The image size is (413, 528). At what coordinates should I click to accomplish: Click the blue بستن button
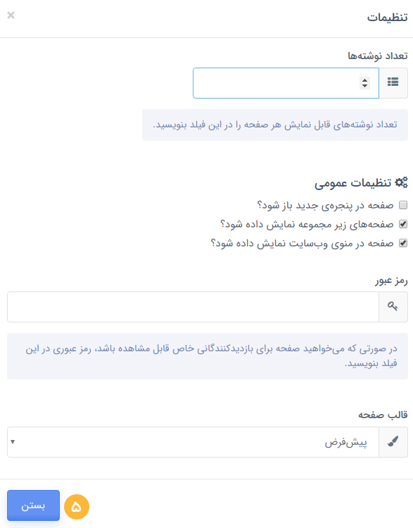click(33, 505)
